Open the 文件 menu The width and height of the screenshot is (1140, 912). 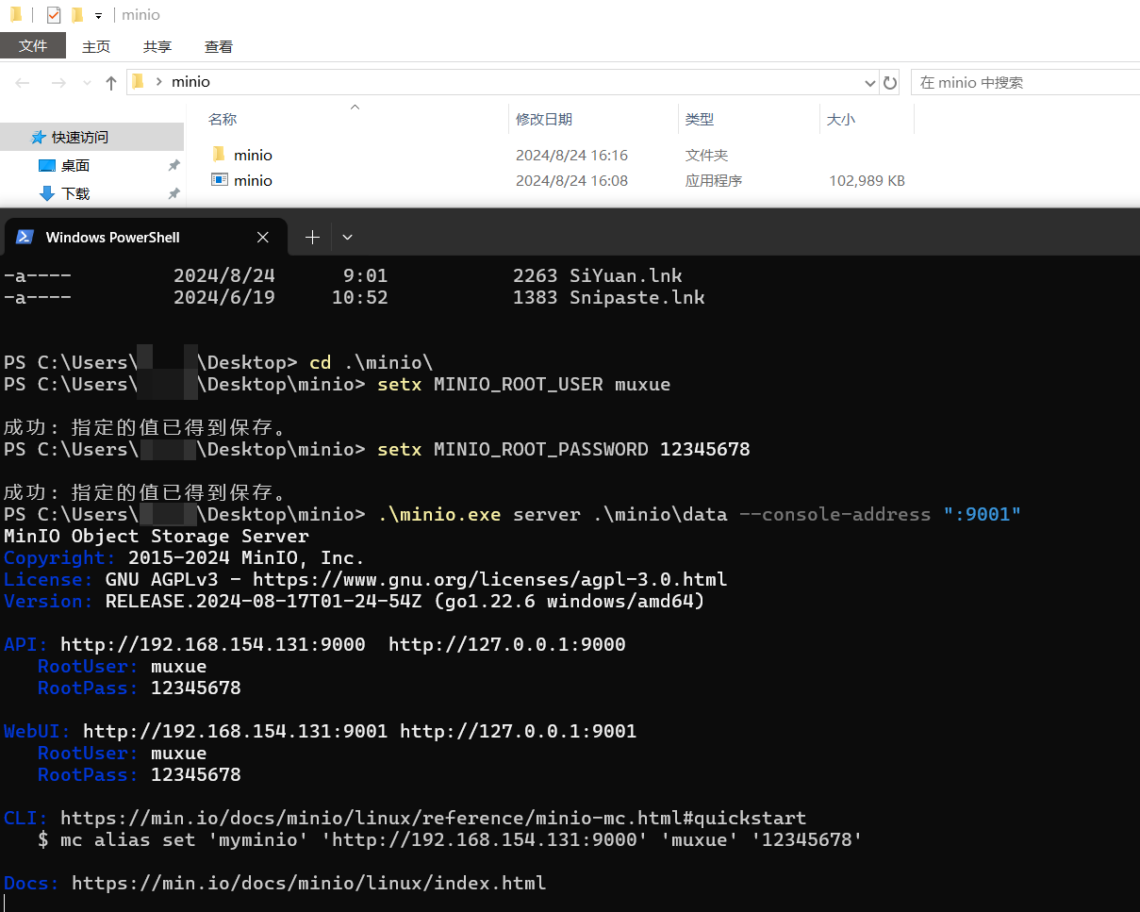33,45
